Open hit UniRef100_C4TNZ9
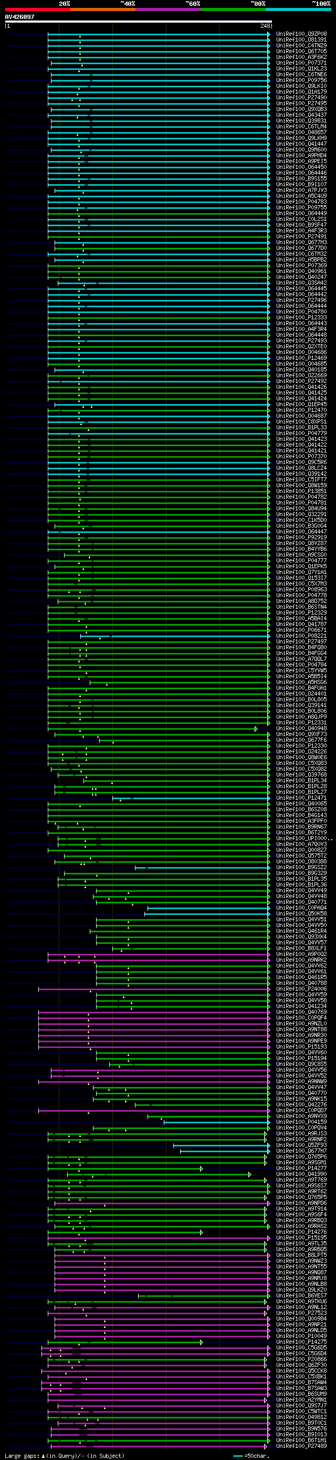This screenshot has height=1460, width=336. tap(301, 45)
